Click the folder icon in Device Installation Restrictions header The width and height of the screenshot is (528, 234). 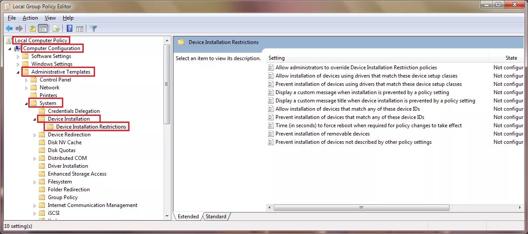[181, 42]
